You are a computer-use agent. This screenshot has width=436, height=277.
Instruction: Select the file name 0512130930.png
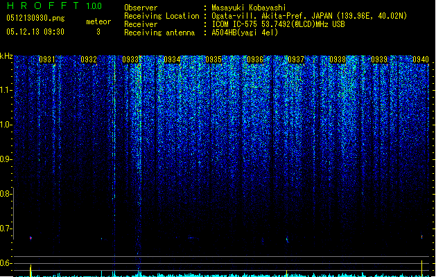[x=35, y=18]
